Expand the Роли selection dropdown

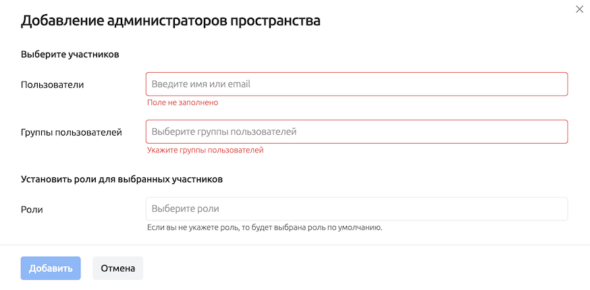pyautogui.click(x=356, y=208)
